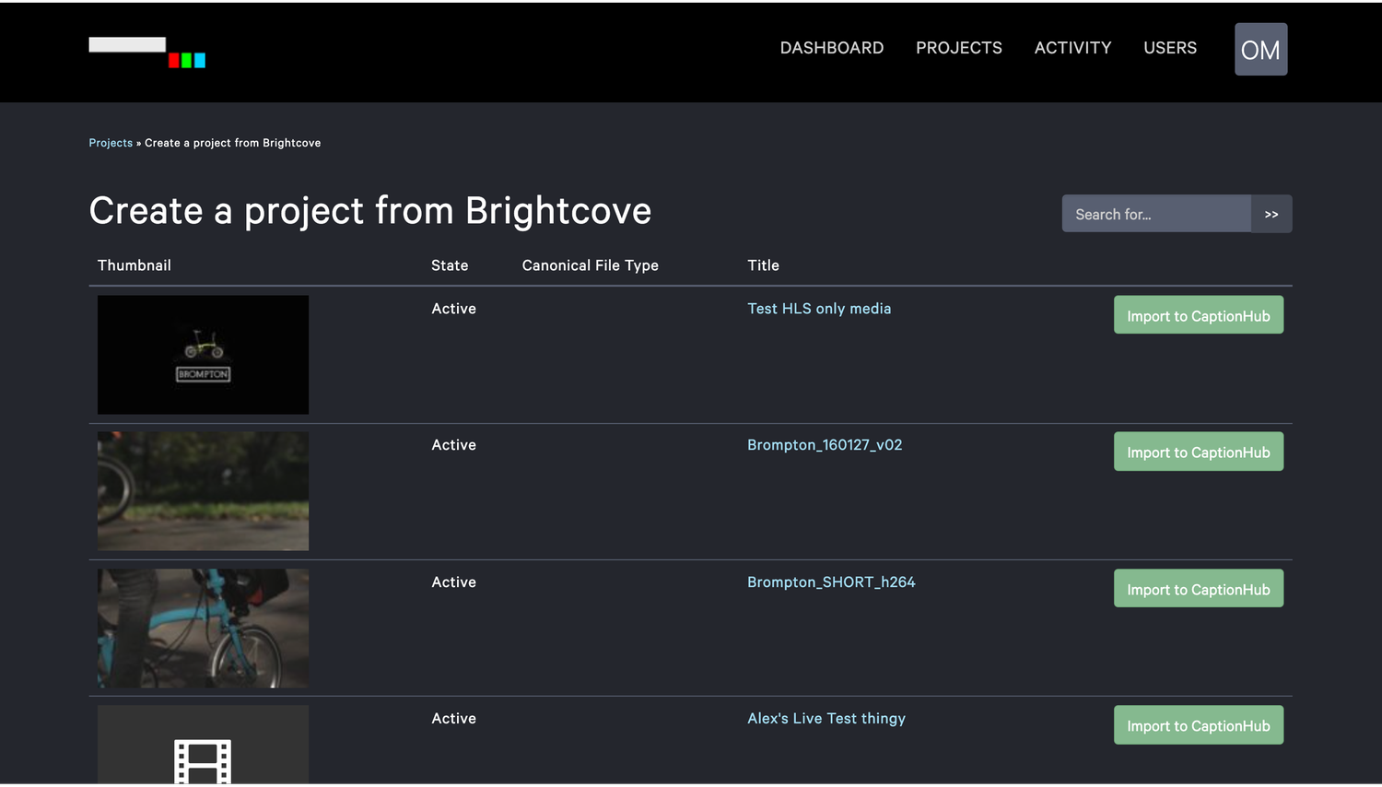
Task: Open the Brompton_160127_v02 title link
Action: 824,445
